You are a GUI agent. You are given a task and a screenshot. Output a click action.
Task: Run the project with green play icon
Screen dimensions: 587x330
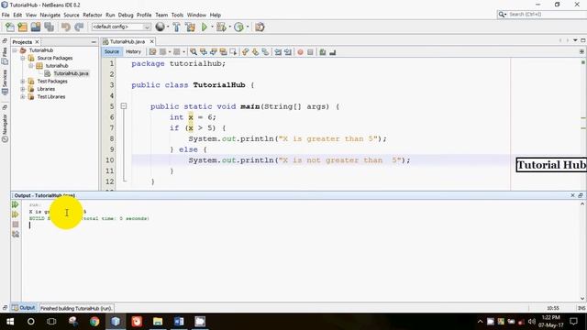(x=204, y=27)
